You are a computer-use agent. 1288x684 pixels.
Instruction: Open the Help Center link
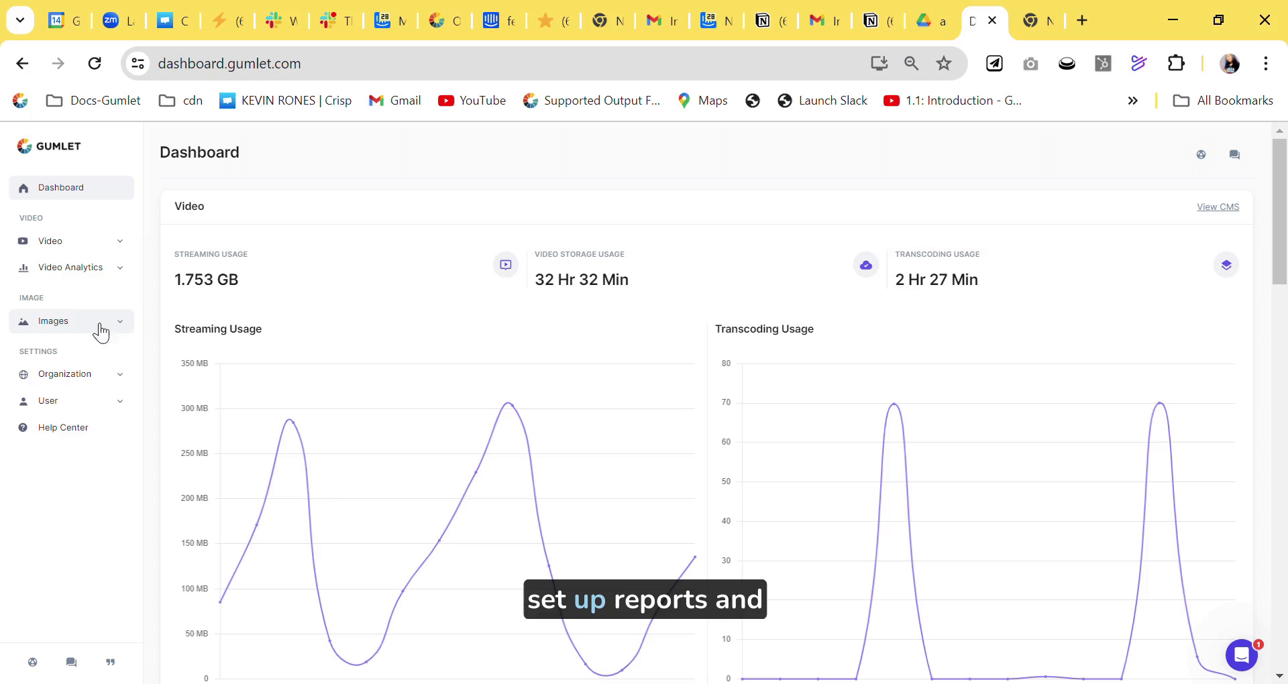click(63, 428)
